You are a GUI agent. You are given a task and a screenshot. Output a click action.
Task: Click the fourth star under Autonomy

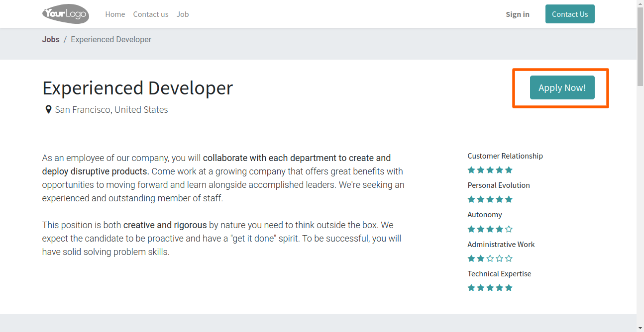499,229
